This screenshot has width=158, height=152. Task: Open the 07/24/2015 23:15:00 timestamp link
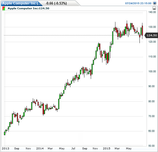[x=138, y=3]
